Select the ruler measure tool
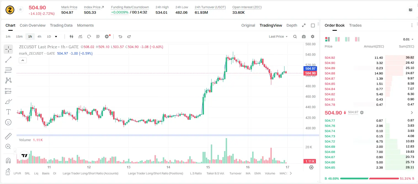This screenshot has width=418, height=184. [8, 136]
